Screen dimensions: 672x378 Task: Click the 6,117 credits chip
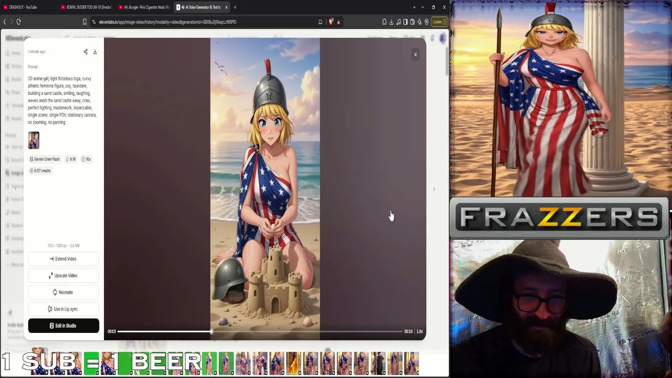point(40,171)
